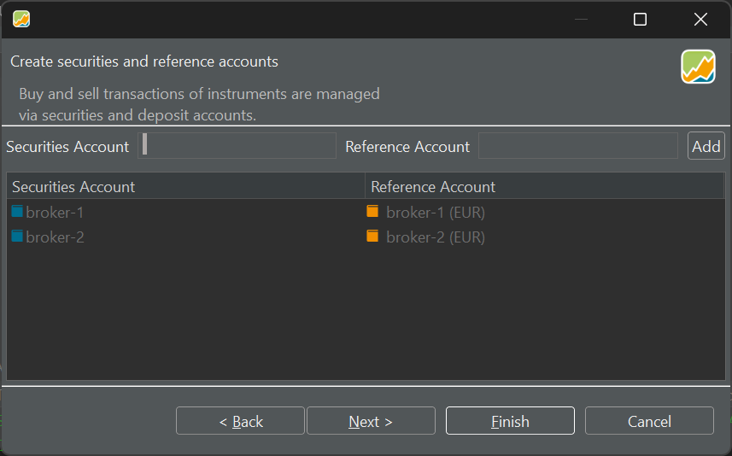Close the dialog with the X button
The height and width of the screenshot is (456, 732).
click(700, 19)
